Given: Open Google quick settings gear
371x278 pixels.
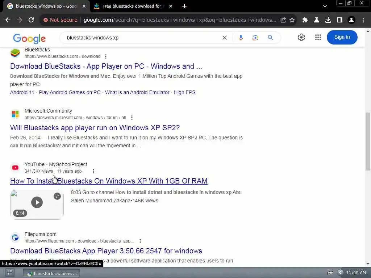Looking at the screenshot, I should [301, 37].
